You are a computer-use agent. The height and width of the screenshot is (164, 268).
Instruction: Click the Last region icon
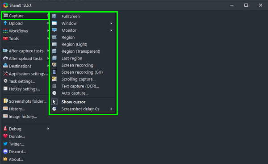(x=54, y=58)
